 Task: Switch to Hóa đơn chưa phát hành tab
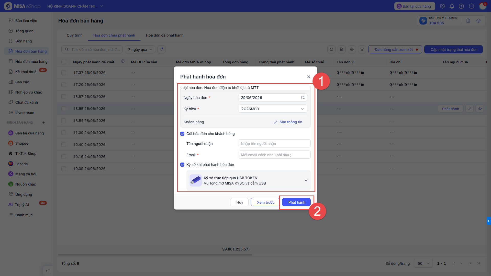click(x=114, y=35)
